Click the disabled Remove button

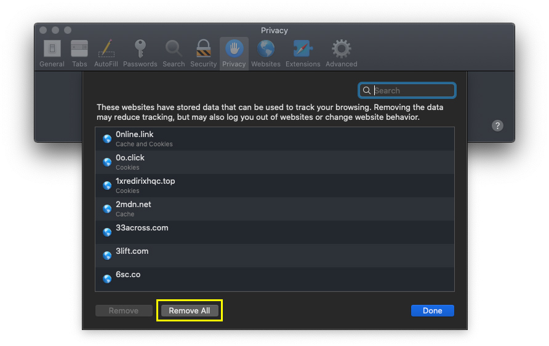pyautogui.click(x=124, y=310)
